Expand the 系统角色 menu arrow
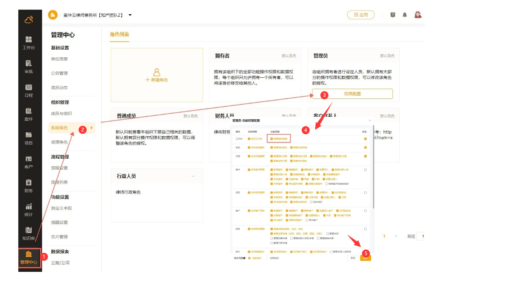Viewport: 521px width, 293px height. pos(92,128)
